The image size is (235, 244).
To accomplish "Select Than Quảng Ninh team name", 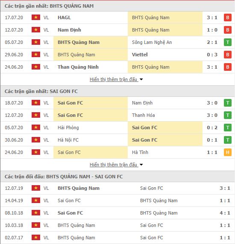I will [x=78, y=67].
